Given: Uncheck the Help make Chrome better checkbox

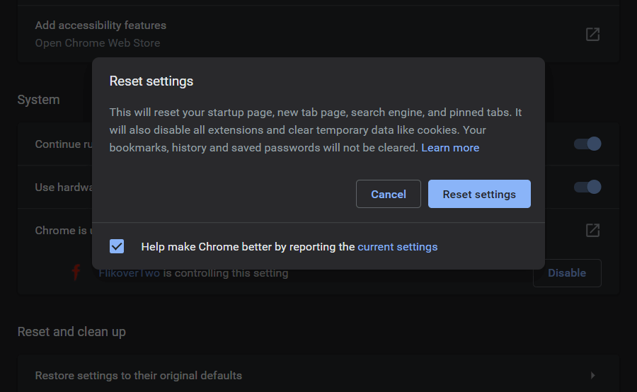Looking at the screenshot, I should [117, 246].
